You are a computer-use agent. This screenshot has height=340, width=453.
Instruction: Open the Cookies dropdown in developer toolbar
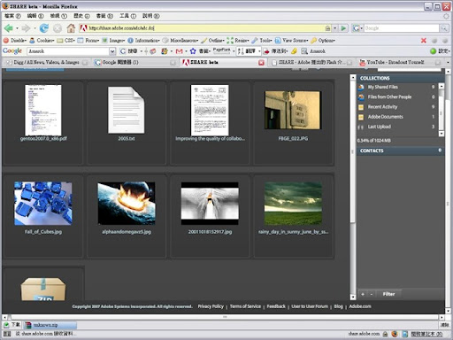(42, 41)
